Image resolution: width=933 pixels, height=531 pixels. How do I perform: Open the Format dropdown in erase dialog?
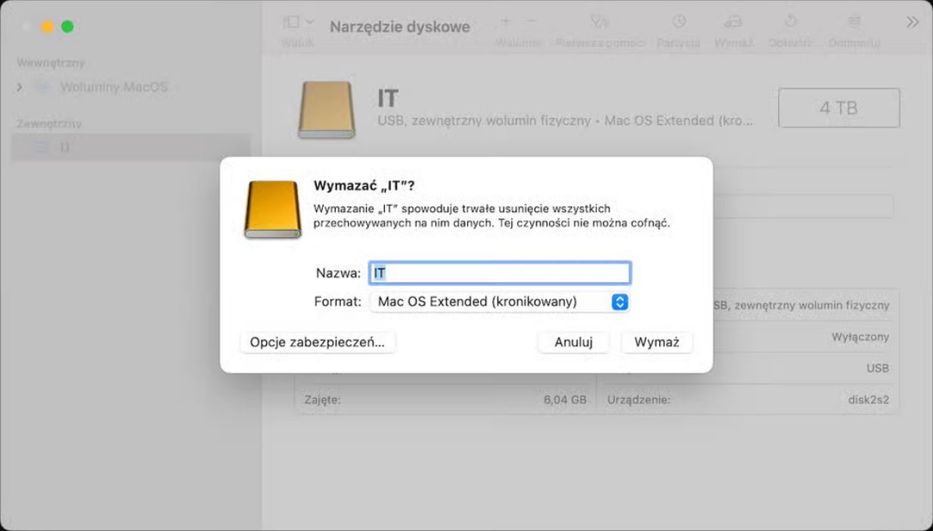pyautogui.click(x=499, y=302)
